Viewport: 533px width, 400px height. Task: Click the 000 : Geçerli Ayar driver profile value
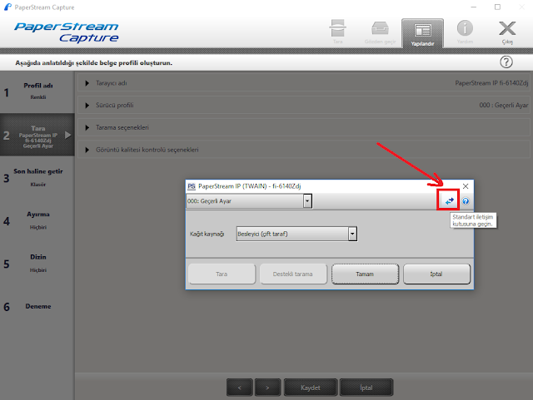[x=503, y=106]
